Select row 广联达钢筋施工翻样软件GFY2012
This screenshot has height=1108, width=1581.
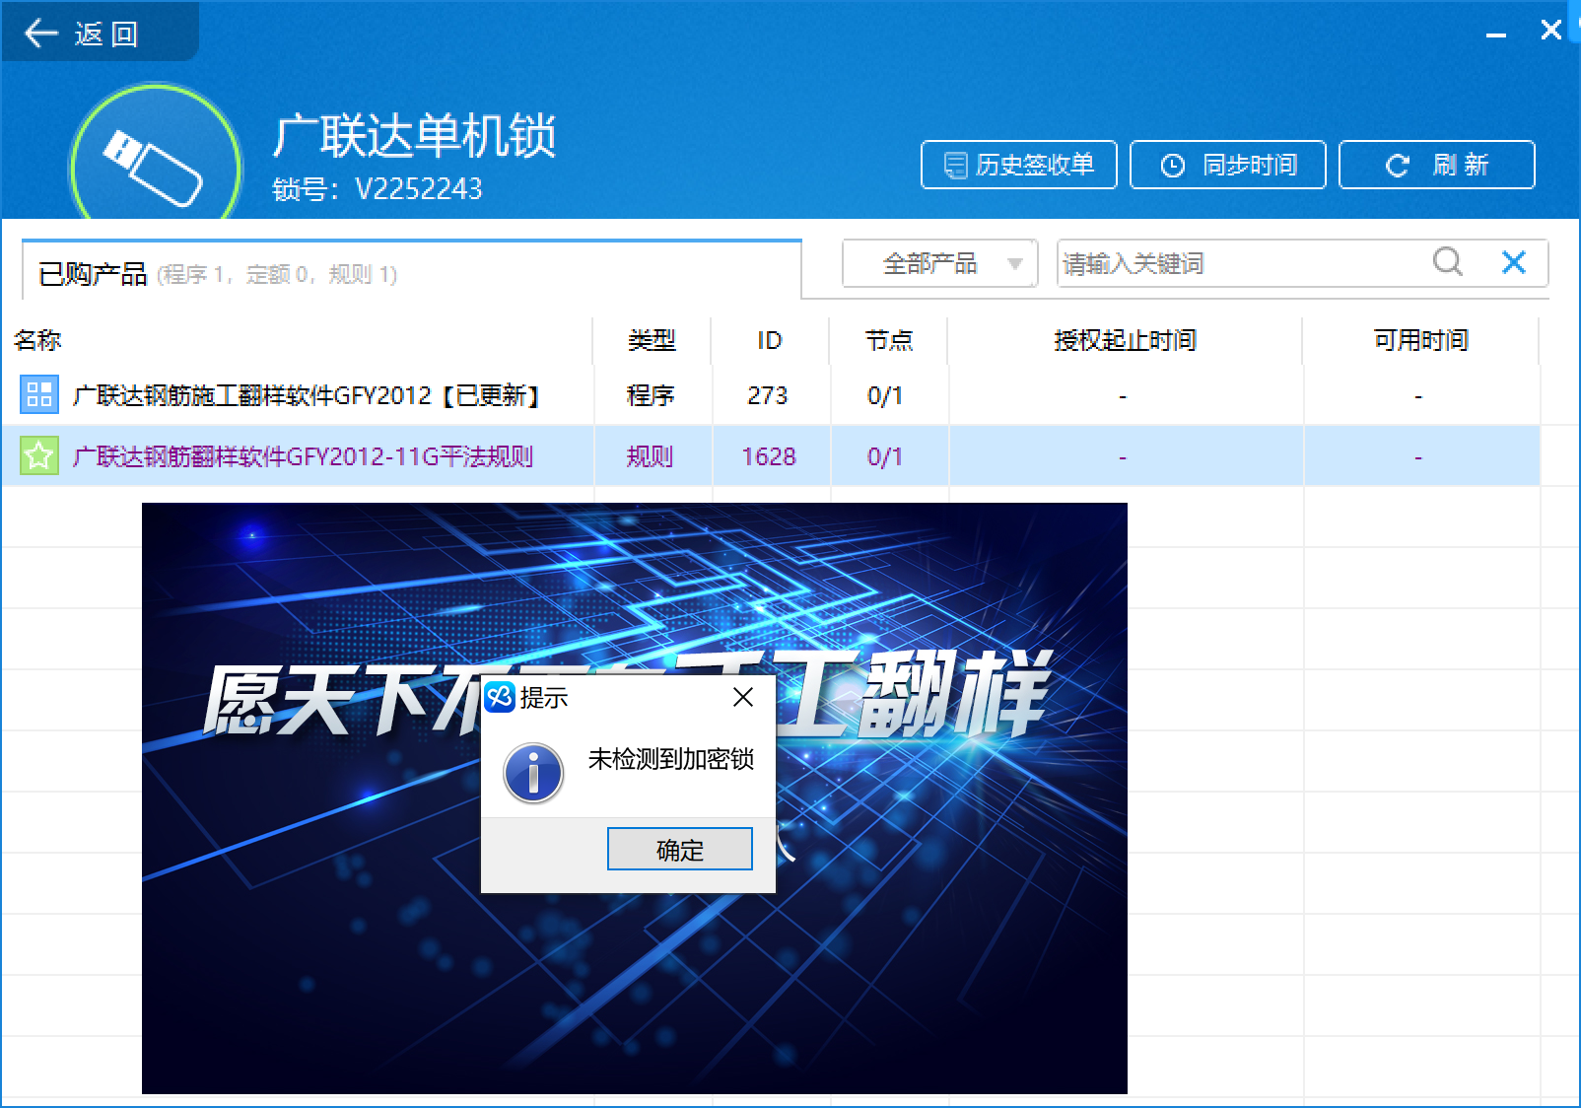point(771,395)
